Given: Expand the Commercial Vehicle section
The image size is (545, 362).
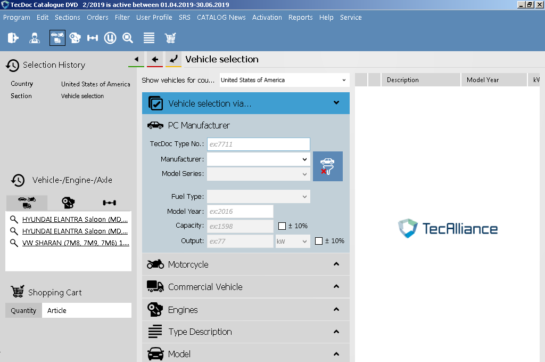Looking at the screenshot, I should coord(246,287).
